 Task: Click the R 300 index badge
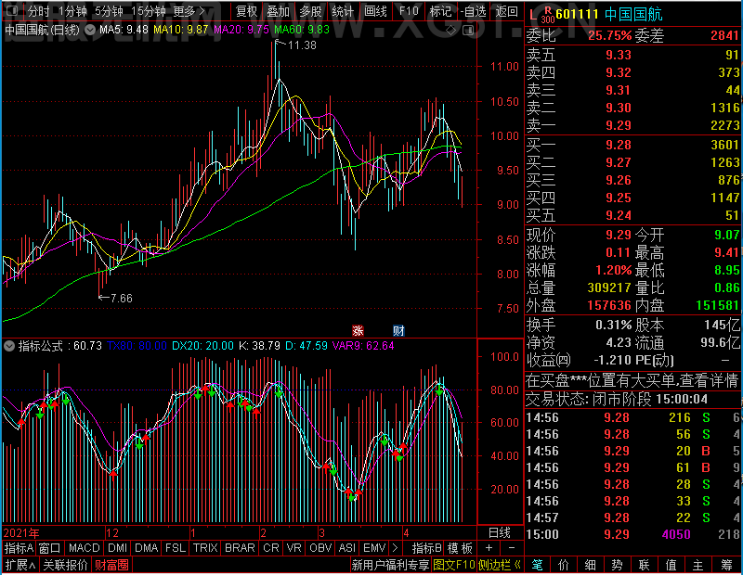[548, 15]
